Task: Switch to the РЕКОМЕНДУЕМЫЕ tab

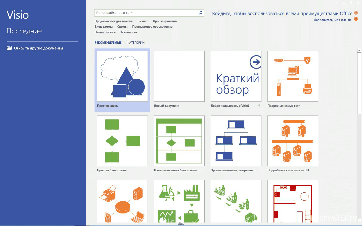Action: pyautogui.click(x=108, y=43)
